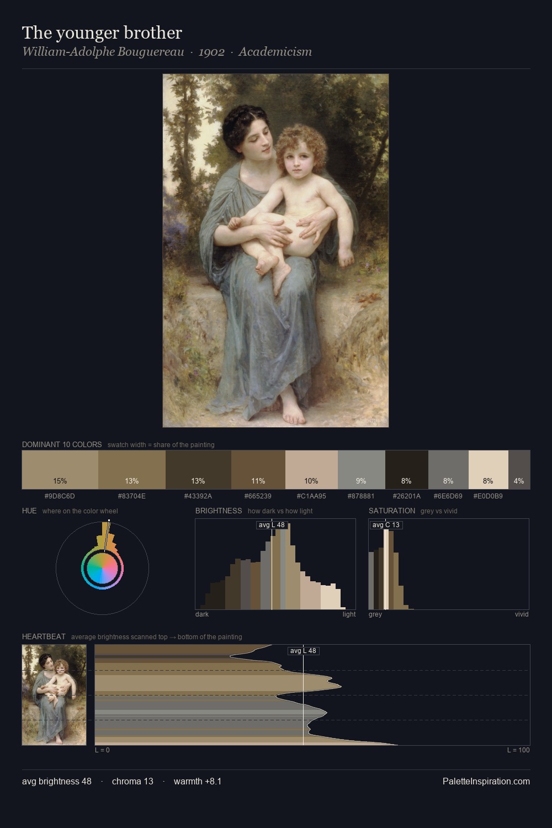Select the cream 8% swatch #E0D0B9
Viewport: 552px width, 828px height.
click(x=489, y=470)
